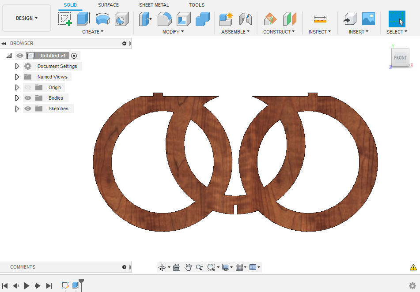The height and width of the screenshot is (292, 420).
Task: Click the FRONT face of the ViewCube
Action: (x=400, y=58)
